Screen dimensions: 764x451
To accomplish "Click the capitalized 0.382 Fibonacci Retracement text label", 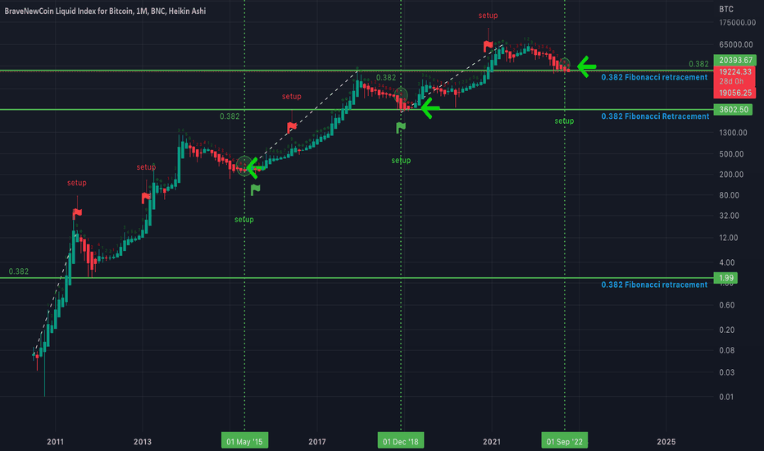I will pyautogui.click(x=655, y=116).
